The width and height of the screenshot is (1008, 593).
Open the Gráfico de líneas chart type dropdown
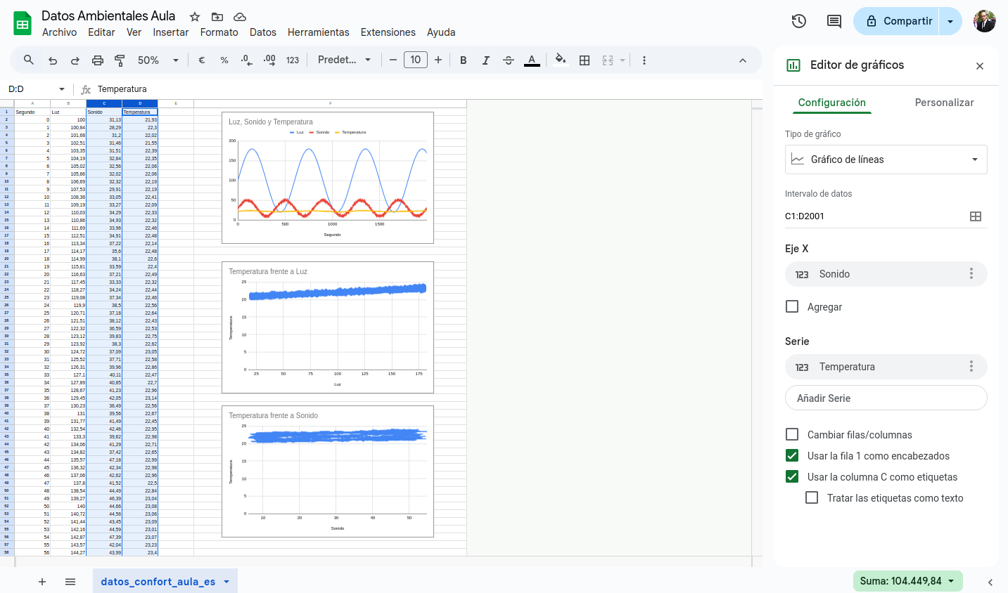click(x=886, y=159)
